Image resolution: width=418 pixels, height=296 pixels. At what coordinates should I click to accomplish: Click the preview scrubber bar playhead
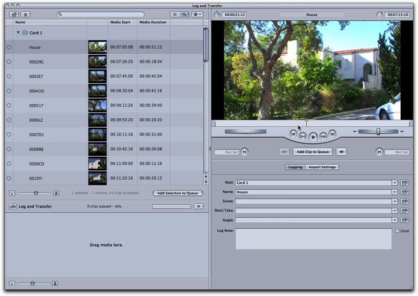click(x=306, y=123)
